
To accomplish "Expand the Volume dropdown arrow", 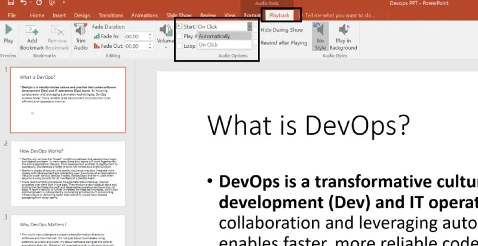I will click(166, 47).
